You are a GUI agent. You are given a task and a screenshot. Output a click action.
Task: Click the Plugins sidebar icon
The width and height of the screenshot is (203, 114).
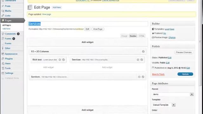(x=3, y=59)
